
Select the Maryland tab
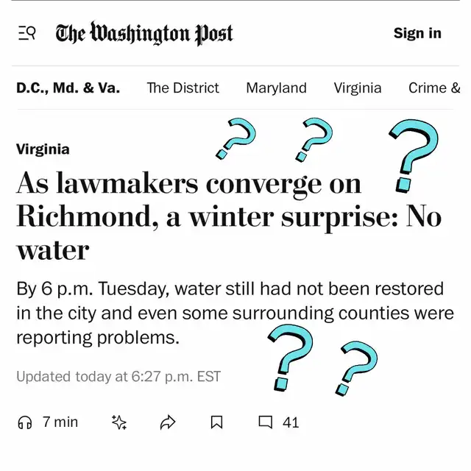277,88
